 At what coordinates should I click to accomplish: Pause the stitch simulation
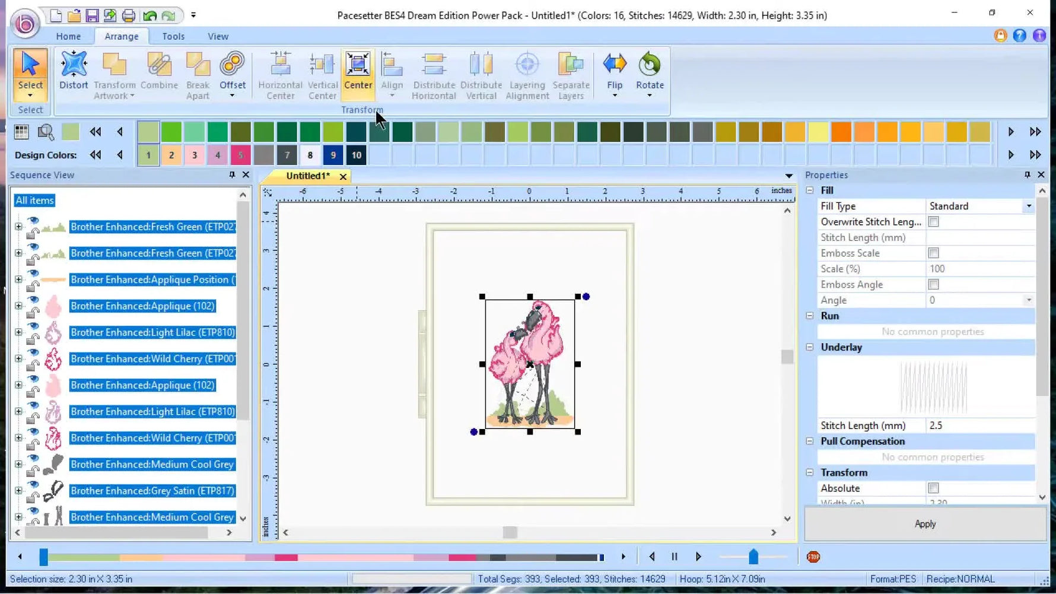click(x=675, y=557)
